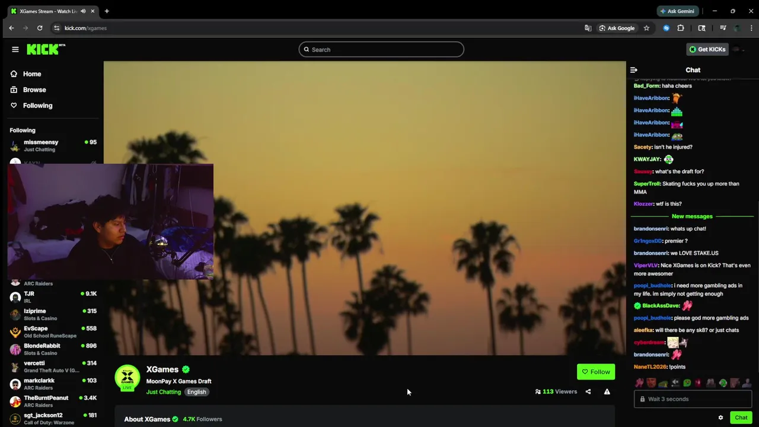The width and height of the screenshot is (759, 427).
Task: Open Following in the sidebar
Action: [37, 106]
